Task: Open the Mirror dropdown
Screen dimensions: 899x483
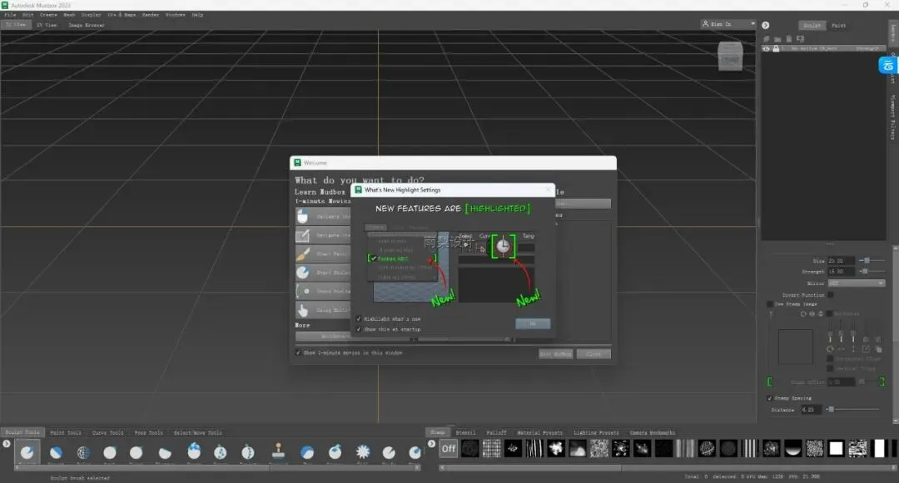Action: pyautogui.click(x=856, y=283)
